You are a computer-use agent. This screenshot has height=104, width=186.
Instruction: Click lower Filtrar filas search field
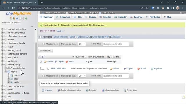pyautogui.click(x=116, y=76)
